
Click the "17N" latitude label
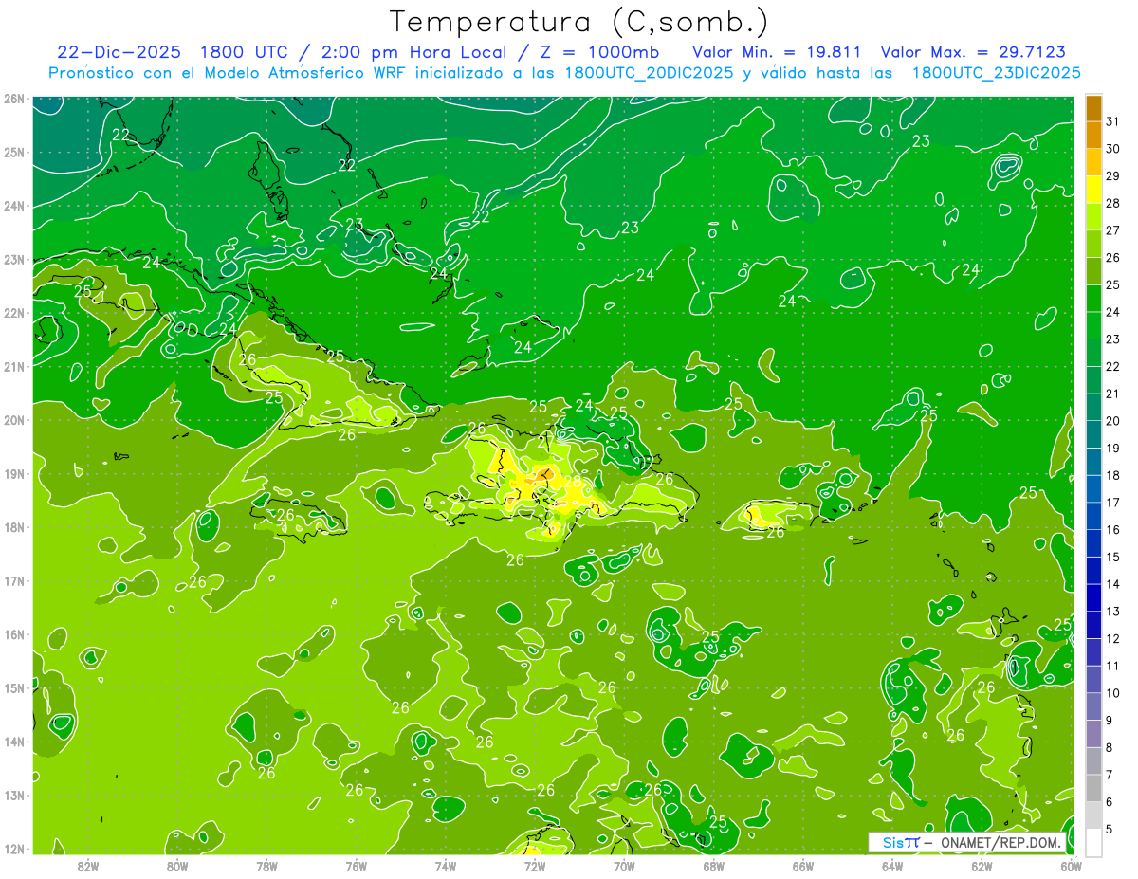coord(14,580)
